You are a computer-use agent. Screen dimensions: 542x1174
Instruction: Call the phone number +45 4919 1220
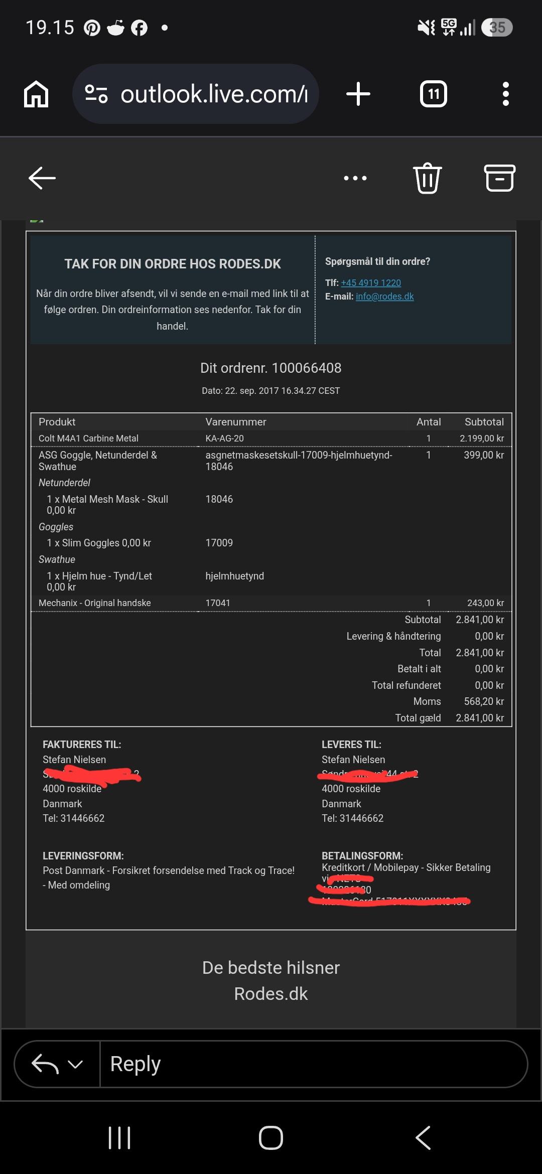pyautogui.click(x=371, y=282)
